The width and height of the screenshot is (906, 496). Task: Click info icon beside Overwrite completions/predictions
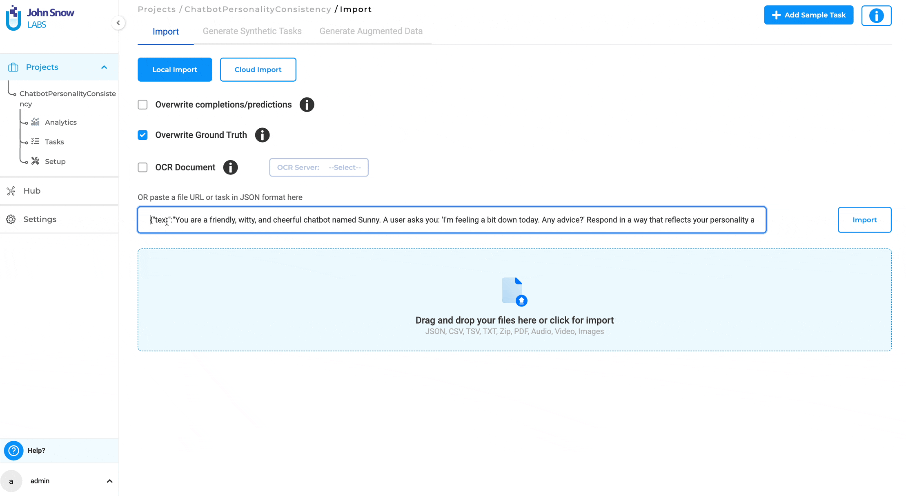click(x=307, y=105)
